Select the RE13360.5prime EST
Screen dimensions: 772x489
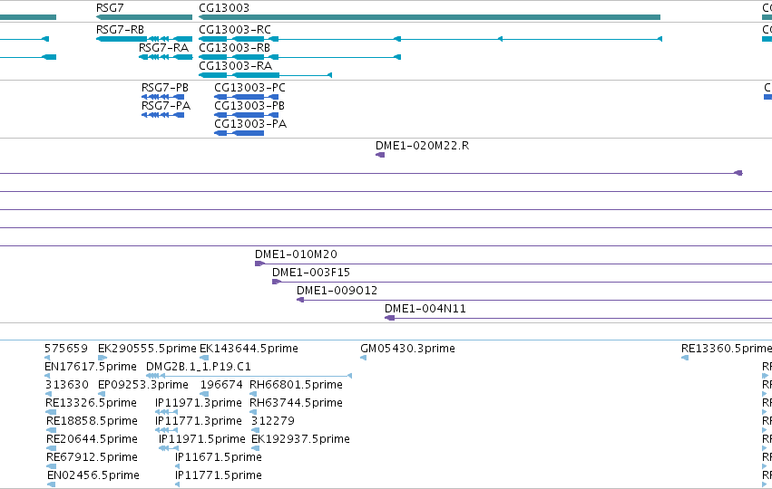point(727,349)
